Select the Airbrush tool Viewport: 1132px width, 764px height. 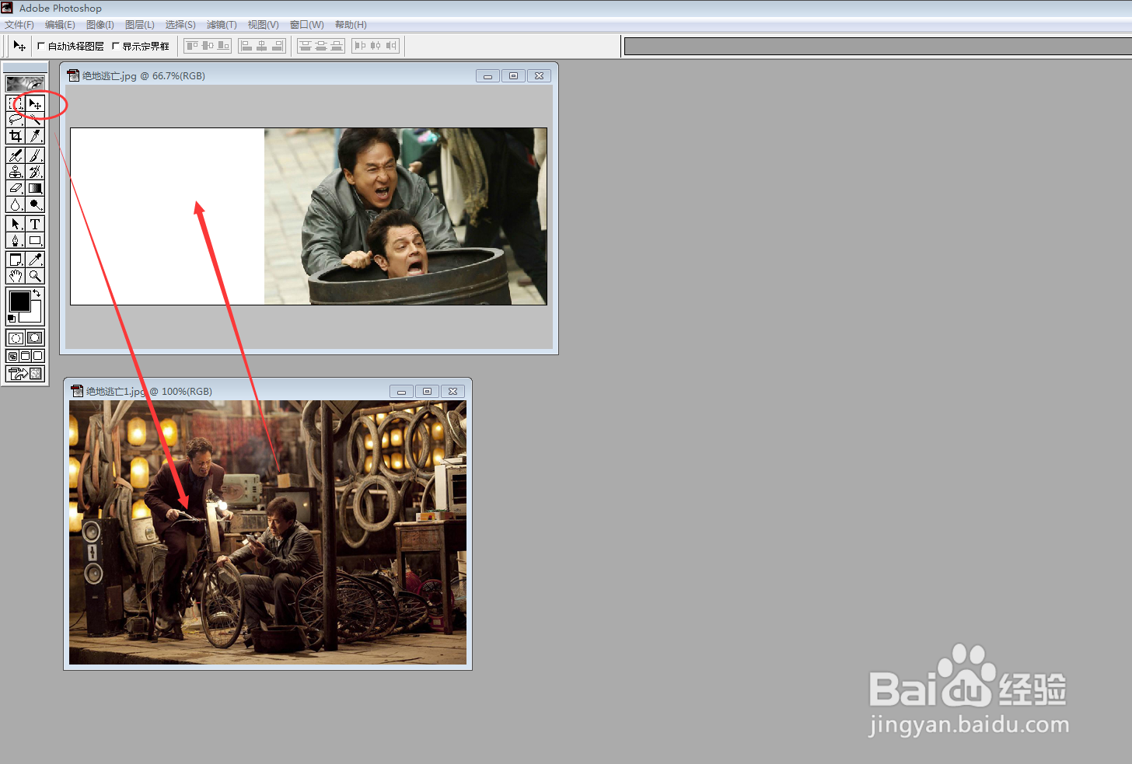(x=16, y=155)
